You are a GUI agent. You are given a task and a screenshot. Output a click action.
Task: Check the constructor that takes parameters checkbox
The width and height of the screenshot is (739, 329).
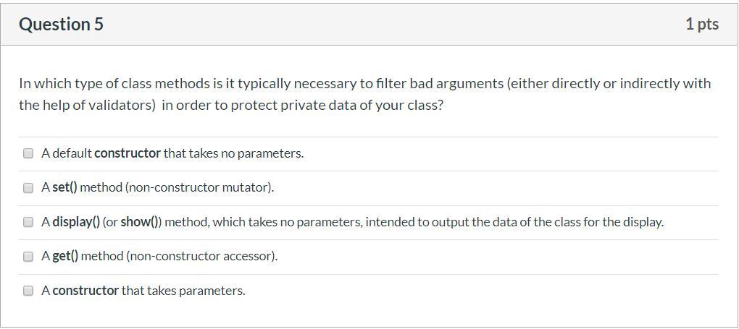(28, 291)
